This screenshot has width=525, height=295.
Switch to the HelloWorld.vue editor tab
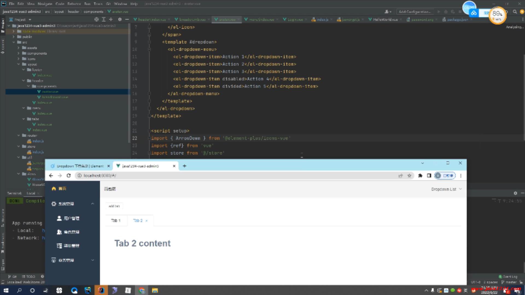[x=385, y=19]
